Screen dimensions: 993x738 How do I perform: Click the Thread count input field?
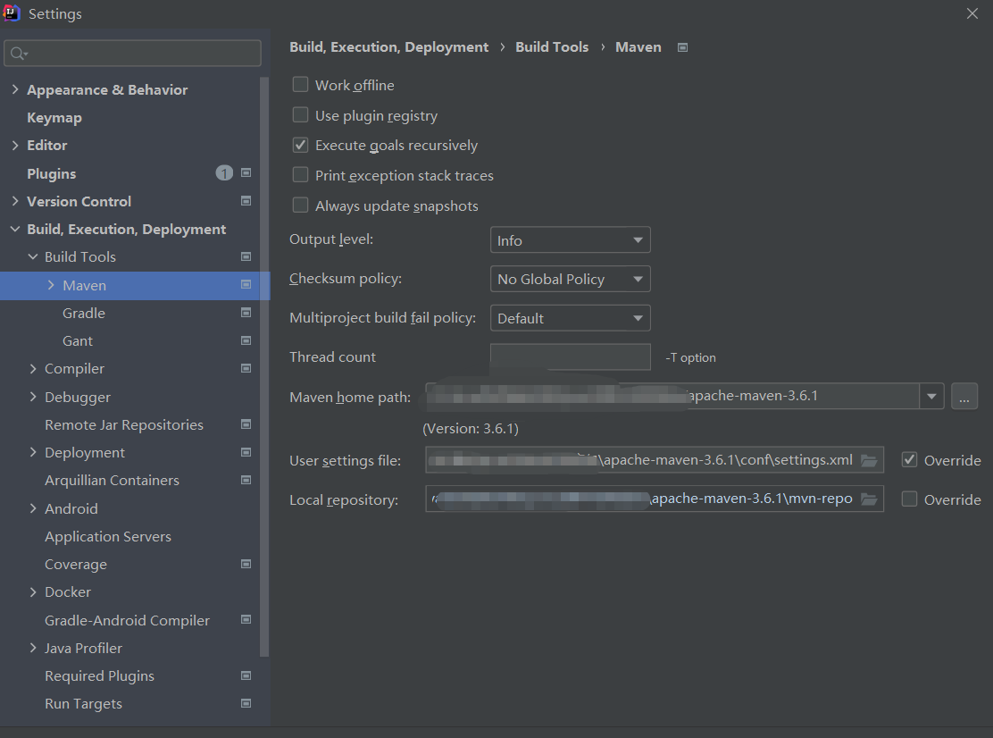pyautogui.click(x=570, y=356)
